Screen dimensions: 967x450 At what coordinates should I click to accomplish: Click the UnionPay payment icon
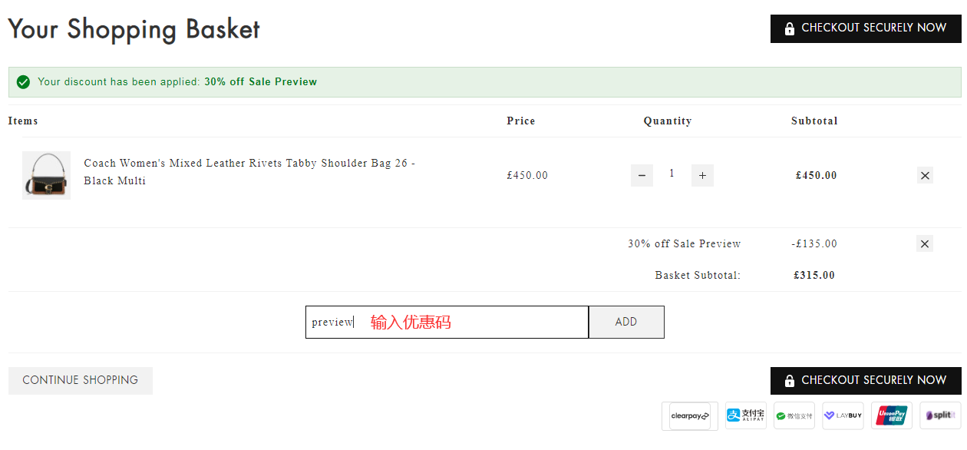tap(892, 415)
